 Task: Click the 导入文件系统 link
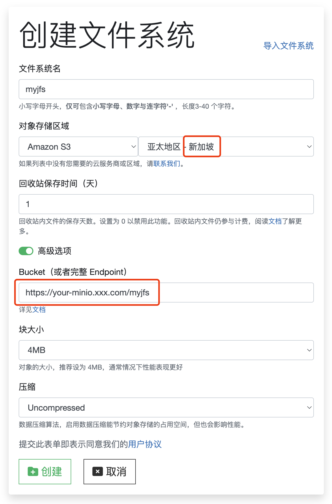click(x=288, y=46)
